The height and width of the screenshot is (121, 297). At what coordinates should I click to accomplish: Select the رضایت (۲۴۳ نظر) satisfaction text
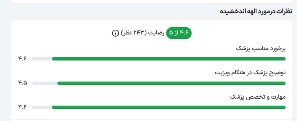pyautogui.click(x=142, y=33)
